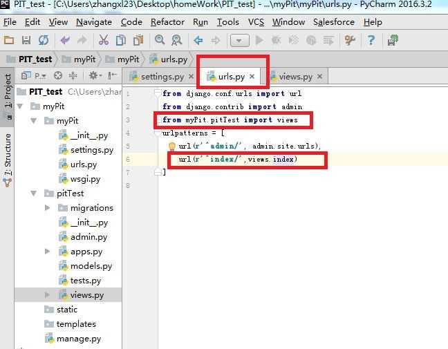Open the Salesforce menu

pyautogui.click(x=334, y=22)
